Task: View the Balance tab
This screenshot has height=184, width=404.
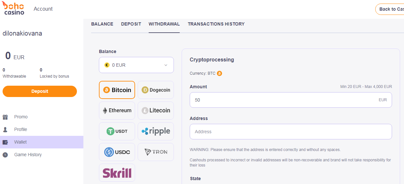Action: coord(102,24)
